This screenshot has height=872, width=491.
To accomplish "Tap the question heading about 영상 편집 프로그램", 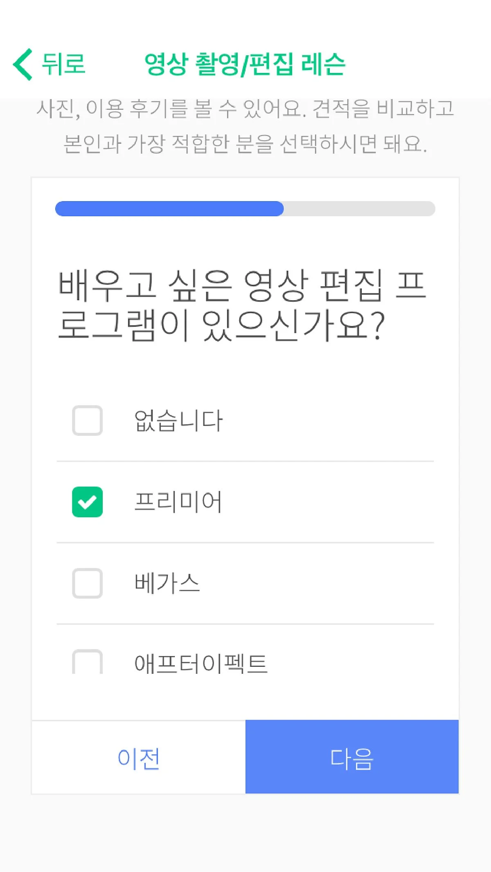I will pos(241,305).
